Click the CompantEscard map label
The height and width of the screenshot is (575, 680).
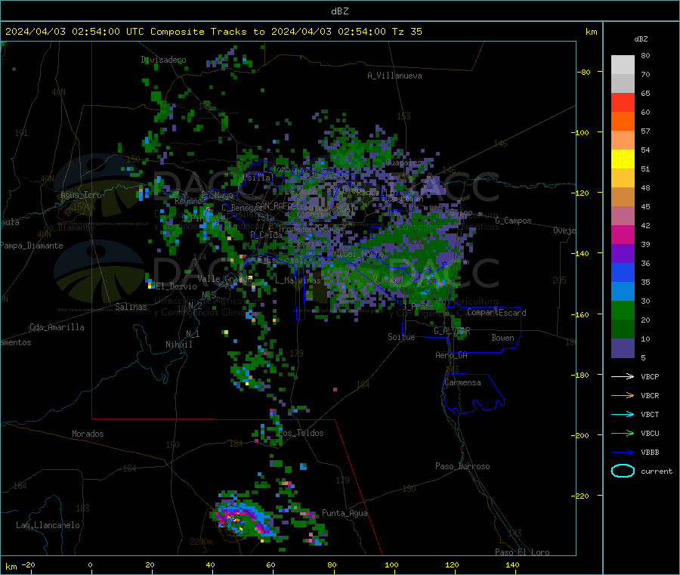pyautogui.click(x=496, y=312)
